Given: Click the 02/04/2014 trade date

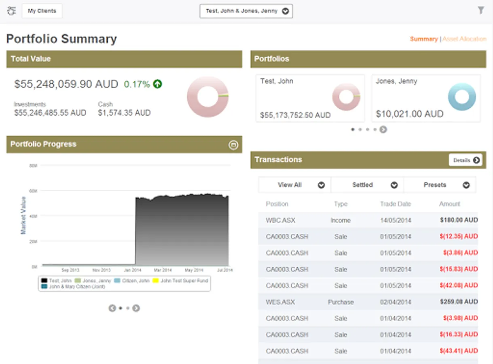Looking at the screenshot, I should pyautogui.click(x=396, y=302).
